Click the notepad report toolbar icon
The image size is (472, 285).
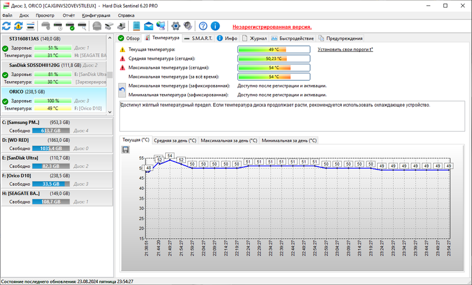coord(136,26)
